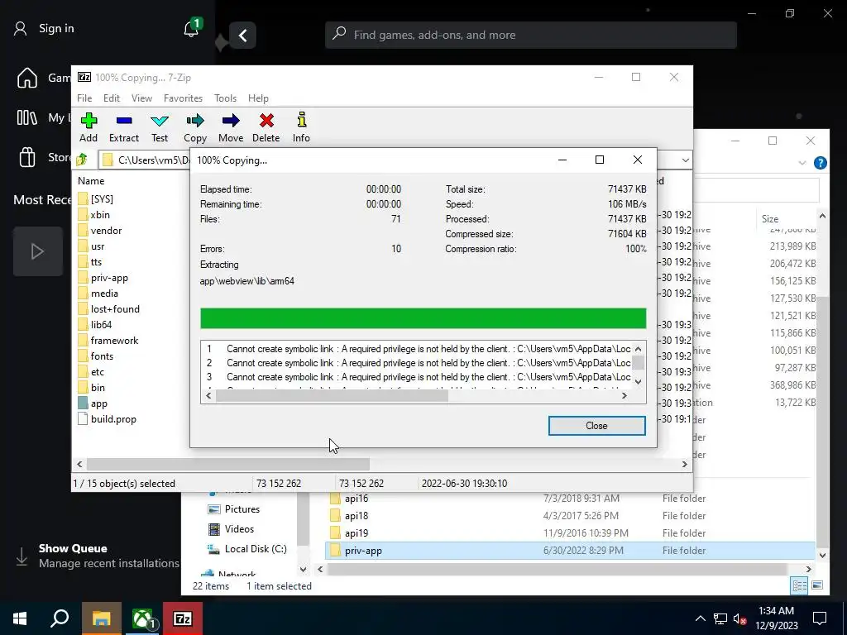Open the Xbox Store bag icon
The height and width of the screenshot is (635, 847).
tap(27, 157)
